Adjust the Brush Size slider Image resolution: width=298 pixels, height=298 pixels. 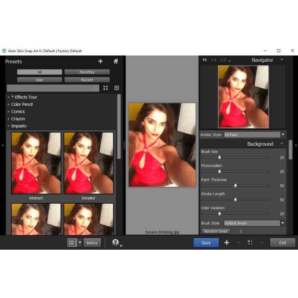pyautogui.click(x=219, y=157)
